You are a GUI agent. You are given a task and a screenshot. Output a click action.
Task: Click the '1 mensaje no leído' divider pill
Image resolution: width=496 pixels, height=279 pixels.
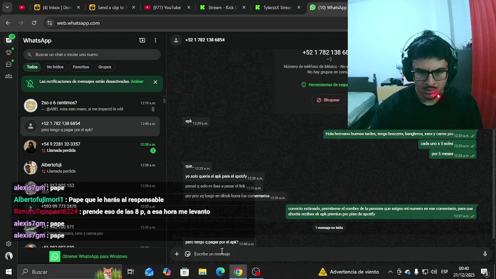329,228
